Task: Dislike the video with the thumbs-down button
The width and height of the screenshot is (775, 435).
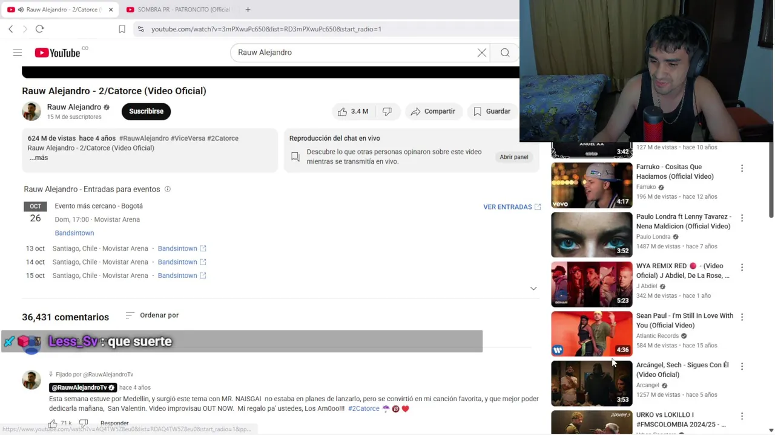Action: pos(387,111)
